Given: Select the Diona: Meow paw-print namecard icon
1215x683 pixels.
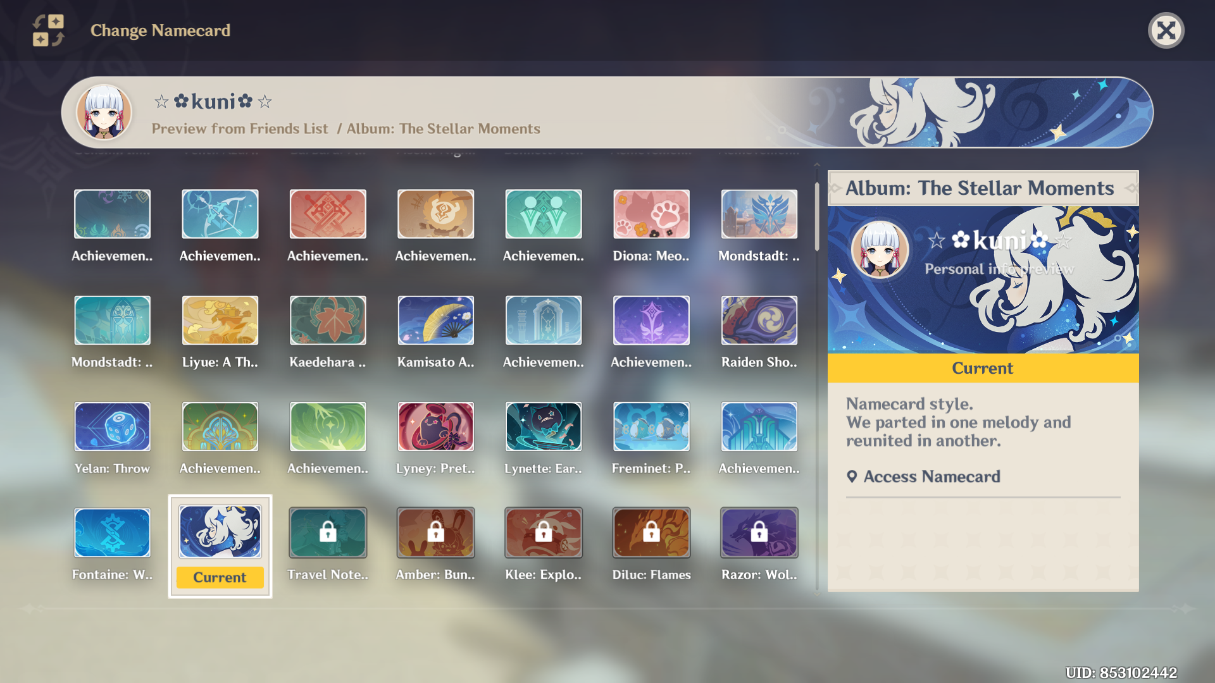Looking at the screenshot, I should [x=651, y=214].
